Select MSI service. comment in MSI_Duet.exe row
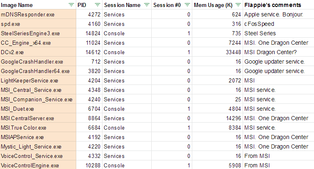The image size is (314, 169). click(279, 109)
